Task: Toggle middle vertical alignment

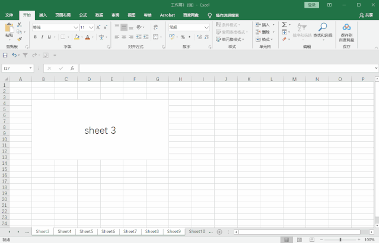Action: pos(124,27)
